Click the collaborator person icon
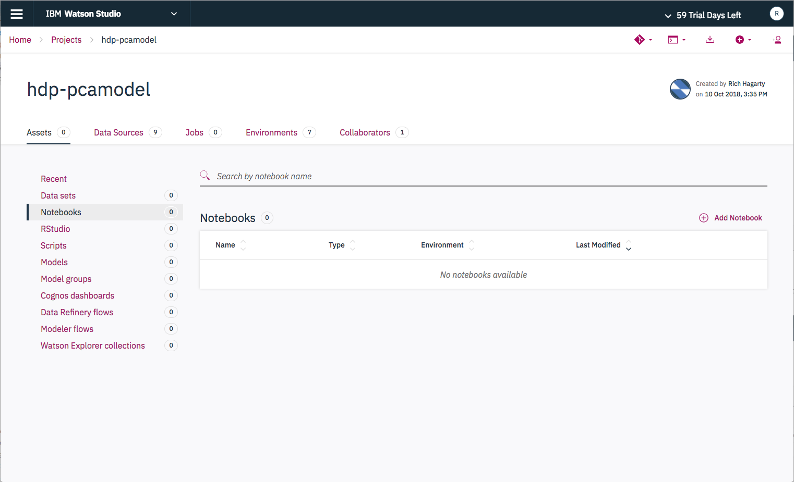Screen dimensions: 794x482 (x=777, y=40)
